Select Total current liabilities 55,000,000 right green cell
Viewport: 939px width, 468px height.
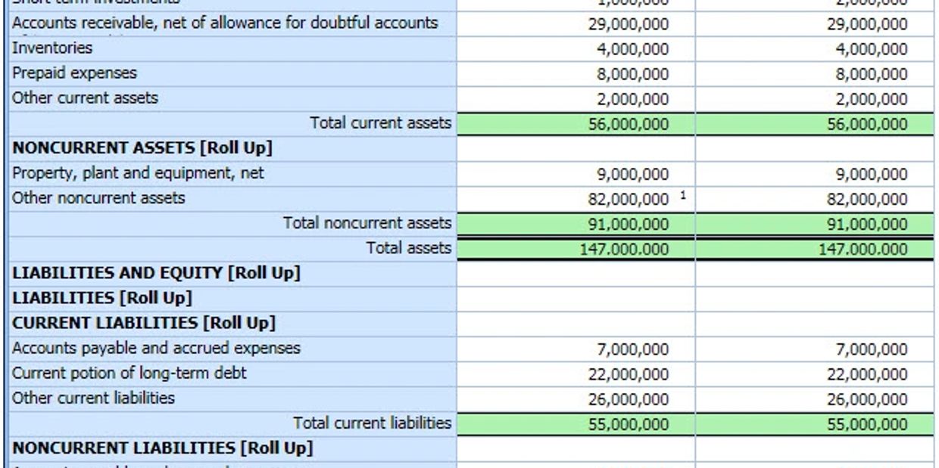(x=815, y=424)
